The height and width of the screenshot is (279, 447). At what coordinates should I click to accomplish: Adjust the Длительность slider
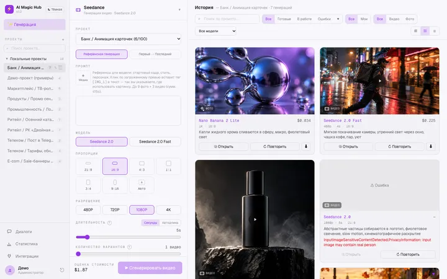(x=129, y=237)
